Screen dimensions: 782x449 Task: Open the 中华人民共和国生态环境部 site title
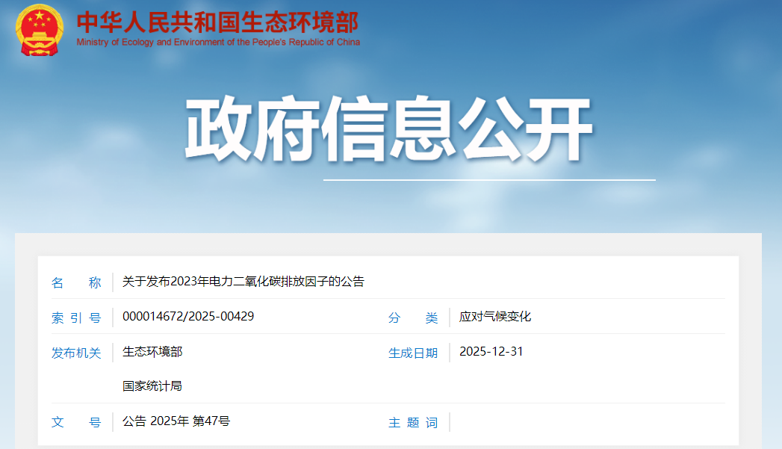coord(217,22)
